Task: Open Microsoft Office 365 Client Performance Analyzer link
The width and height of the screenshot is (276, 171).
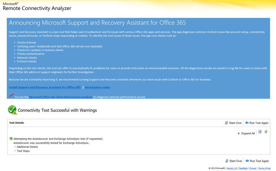Action: pyautogui.click(x=61, y=97)
